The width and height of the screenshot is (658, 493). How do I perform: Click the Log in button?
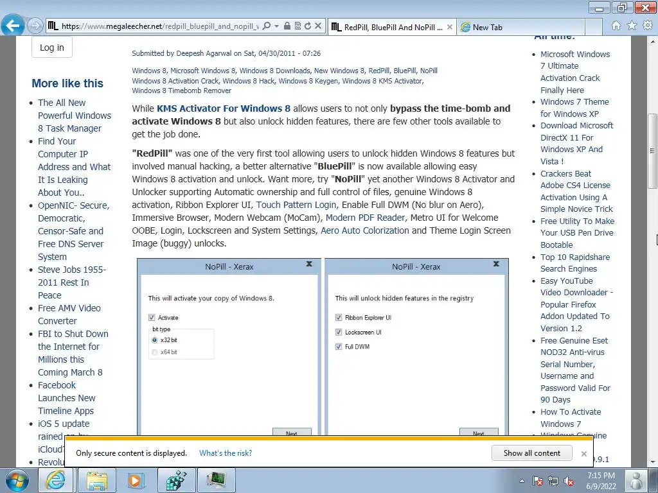coord(52,48)
